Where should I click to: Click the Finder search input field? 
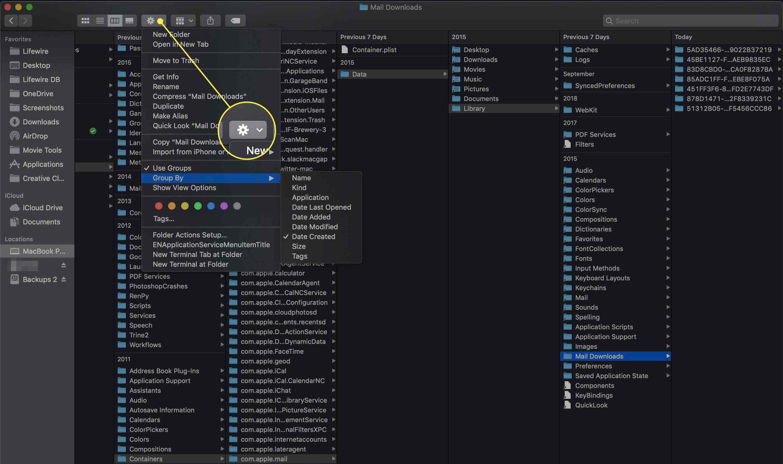[692, 20]
